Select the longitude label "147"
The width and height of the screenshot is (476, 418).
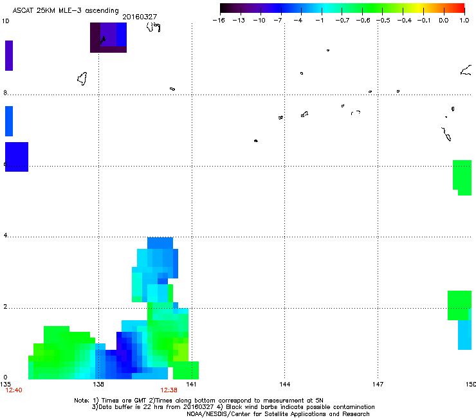pyautogui.click(x=378, y=385)
